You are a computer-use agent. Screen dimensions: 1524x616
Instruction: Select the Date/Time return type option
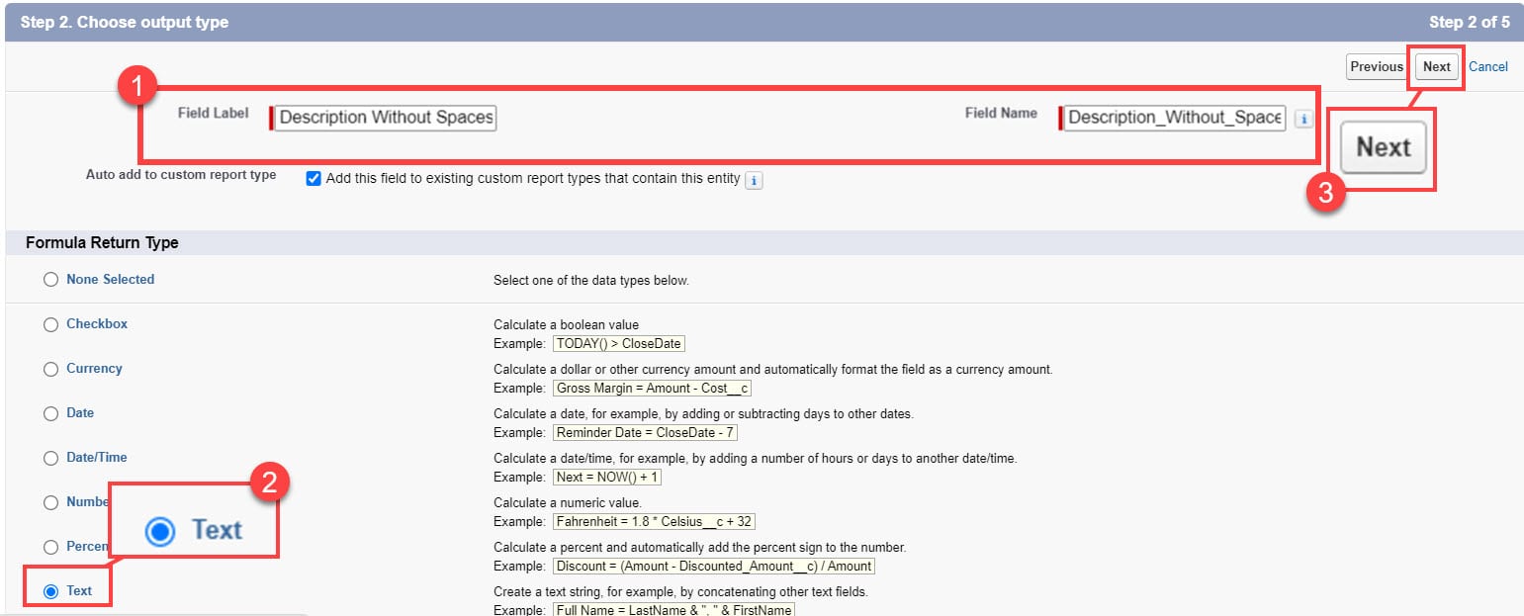point(50,457)
